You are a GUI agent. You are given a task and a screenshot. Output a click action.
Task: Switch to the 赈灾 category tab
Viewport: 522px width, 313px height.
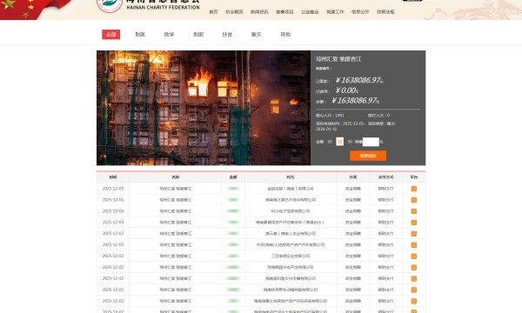tap(257, 34)
